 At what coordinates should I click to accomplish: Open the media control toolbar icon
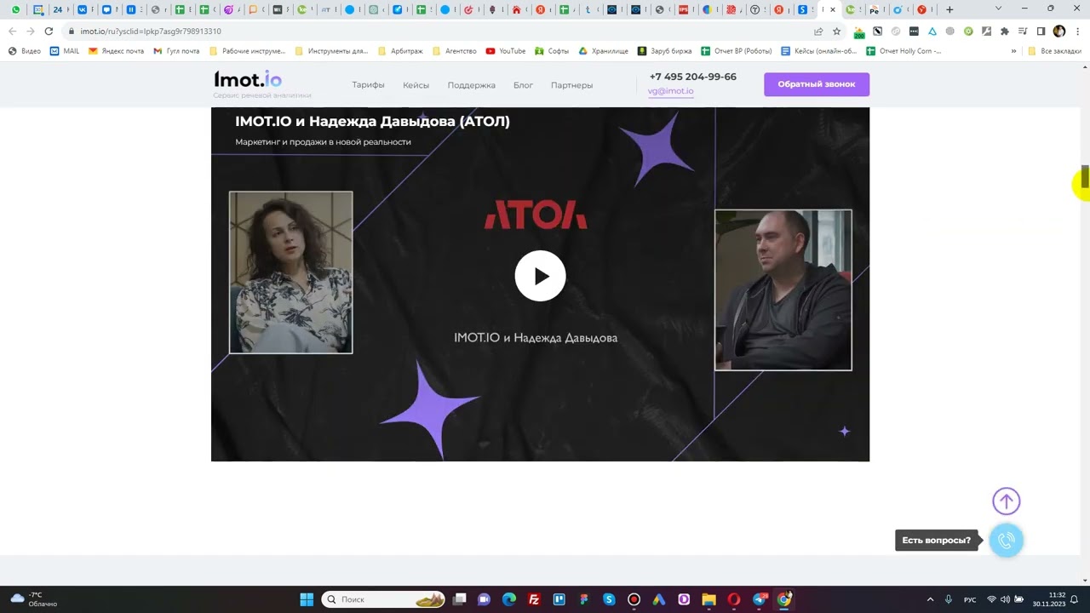pyautogui.click(x=1023, y=32)
